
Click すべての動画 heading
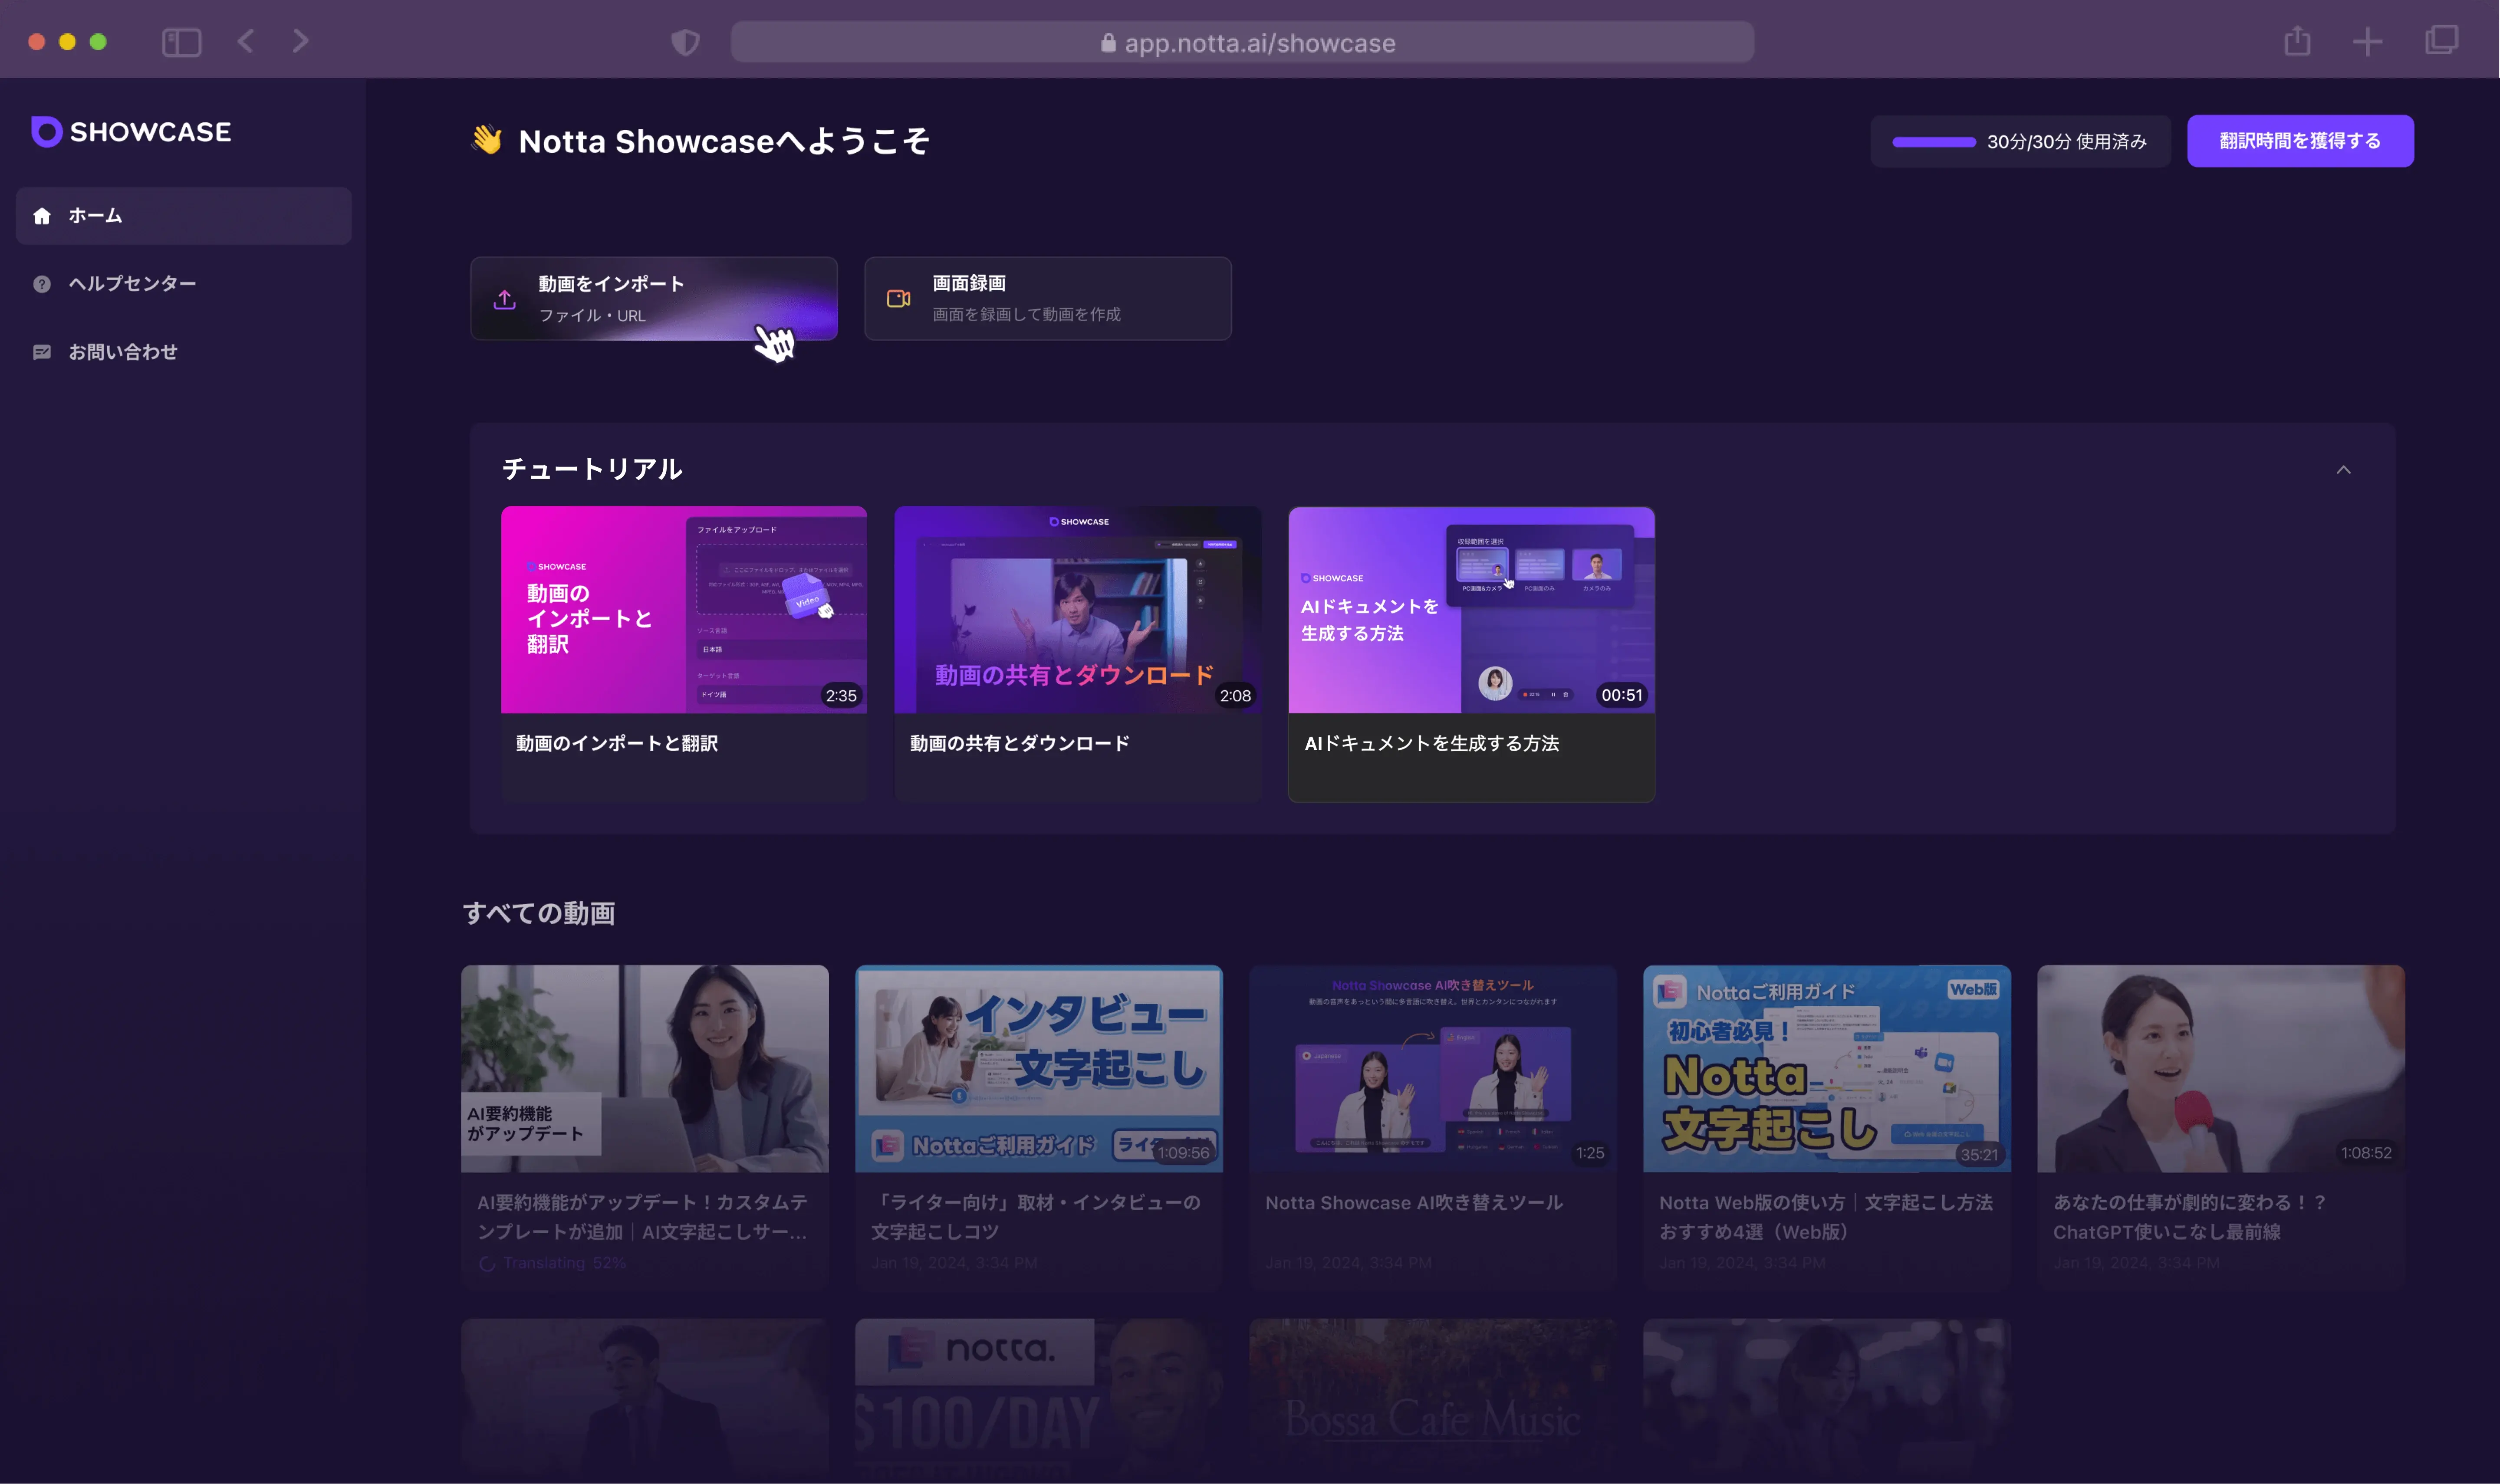tap(539, 913)
